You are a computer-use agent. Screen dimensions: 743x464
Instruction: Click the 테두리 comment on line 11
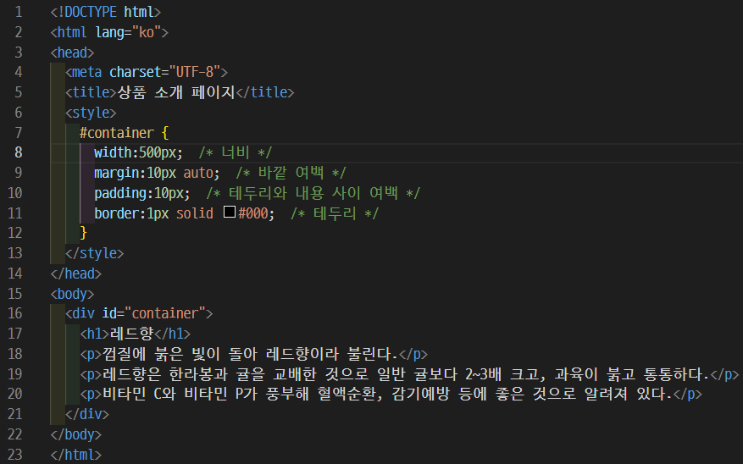pos(334,213)
